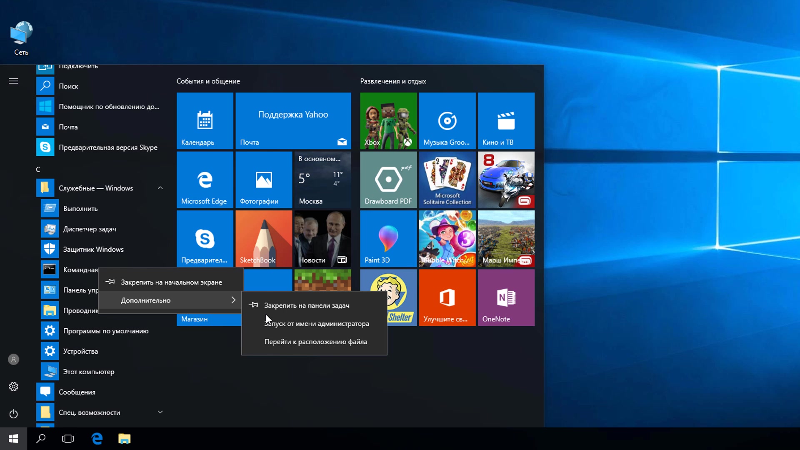Open Программы по умолчанию entry
This screenshot has height=450, width=800.
(x=102, y=331)
